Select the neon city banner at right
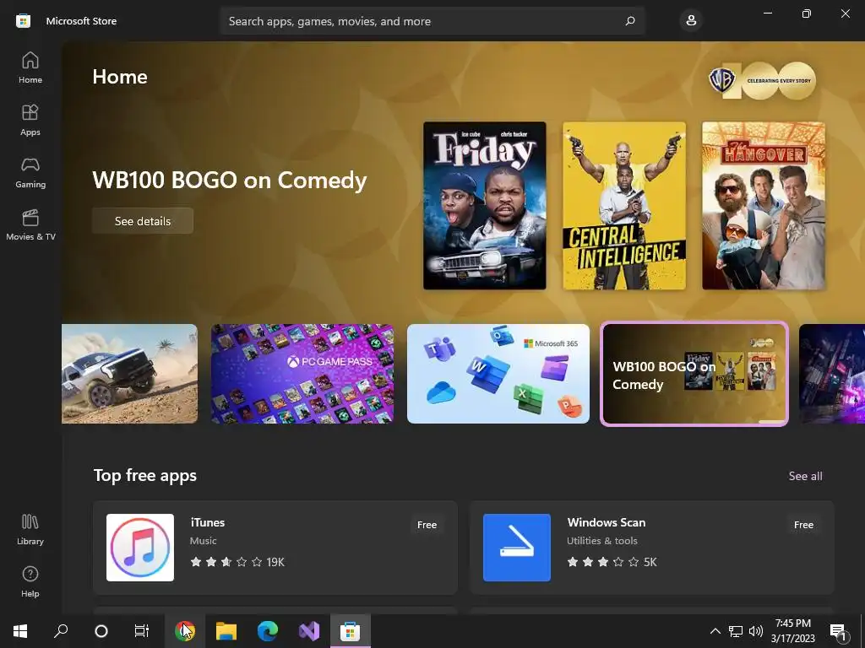 tap(832, 374)
